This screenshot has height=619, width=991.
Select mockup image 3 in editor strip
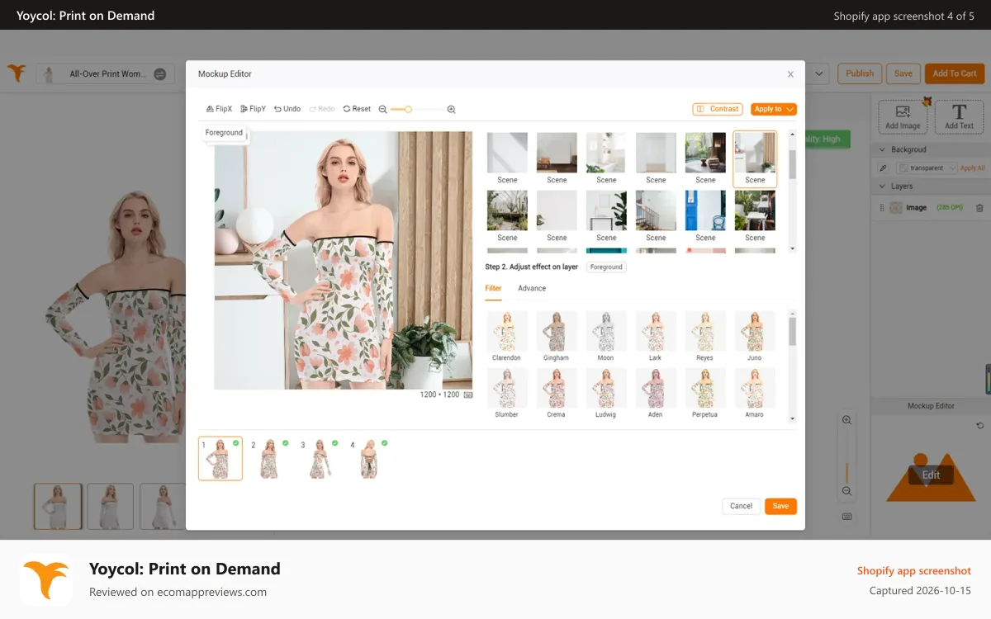click(320, 458)
